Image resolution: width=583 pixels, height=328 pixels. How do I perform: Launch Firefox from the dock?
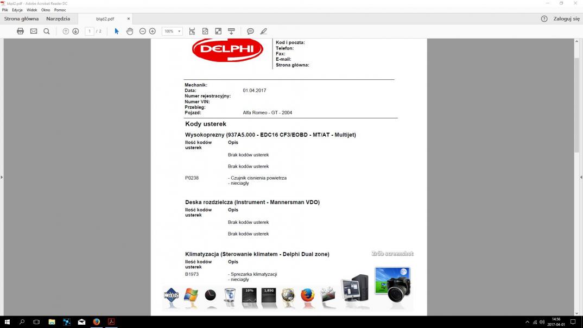coord(307,295)
